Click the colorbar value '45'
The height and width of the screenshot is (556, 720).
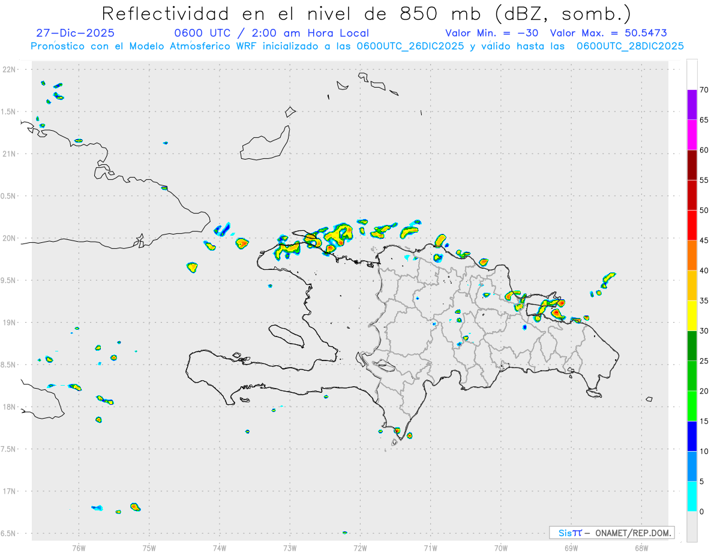pyautogui.click(x=704, y=241)
